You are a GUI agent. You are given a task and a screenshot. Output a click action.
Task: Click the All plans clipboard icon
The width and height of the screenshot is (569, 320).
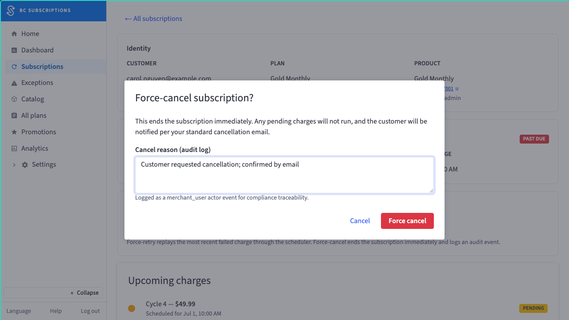click(14, 116)
